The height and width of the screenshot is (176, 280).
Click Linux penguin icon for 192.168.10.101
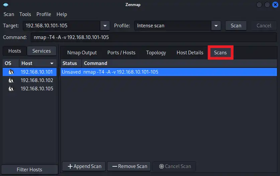11,72
